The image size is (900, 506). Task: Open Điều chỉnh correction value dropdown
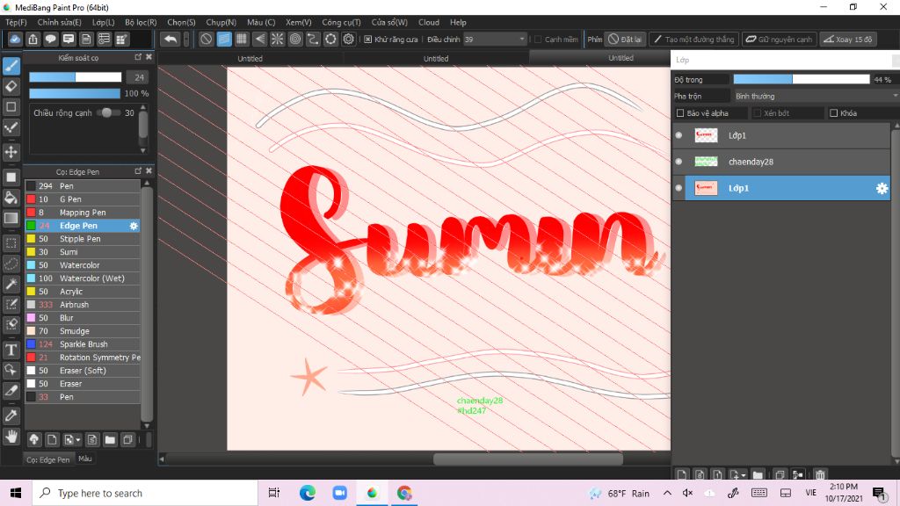click(x=494, y=39)
